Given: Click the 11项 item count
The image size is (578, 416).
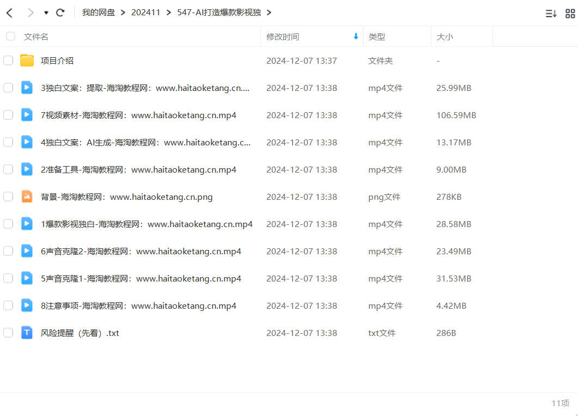Looking at the screenshot, I should click(x=561, y=403).
